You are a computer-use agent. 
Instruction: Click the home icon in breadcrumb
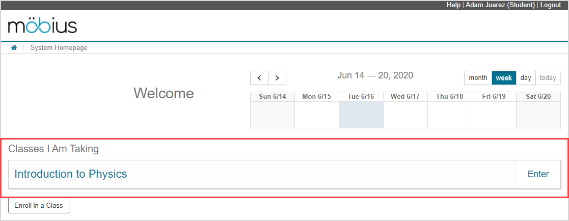click(14, 48)
